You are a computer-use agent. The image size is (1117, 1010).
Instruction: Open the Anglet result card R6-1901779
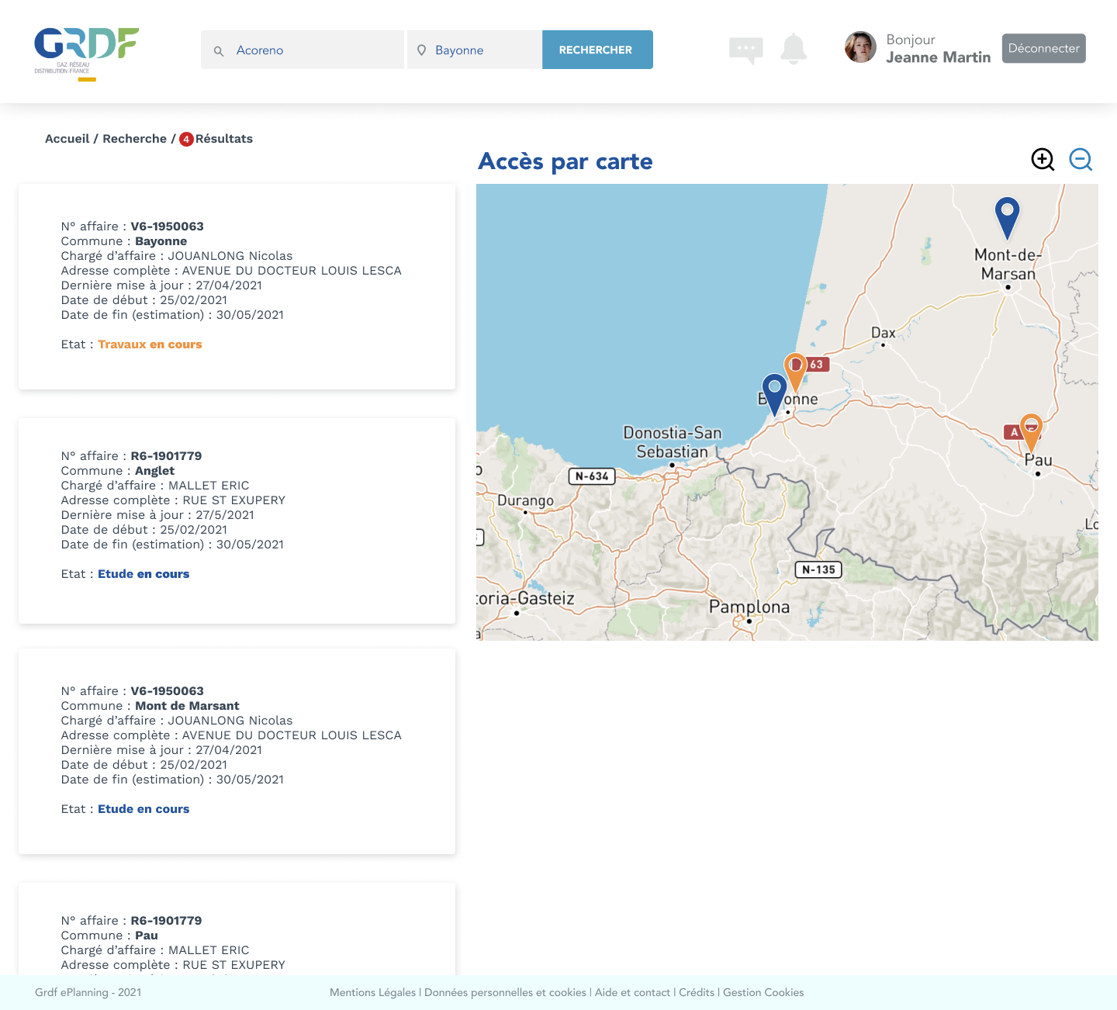237,521
